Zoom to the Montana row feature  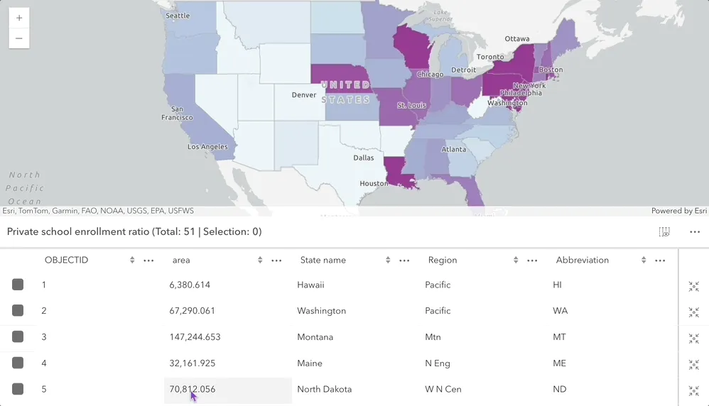click(x=693, y=339)
